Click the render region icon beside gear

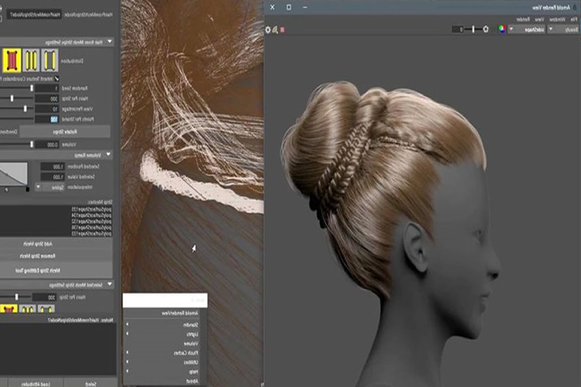(x=275, y=29)
